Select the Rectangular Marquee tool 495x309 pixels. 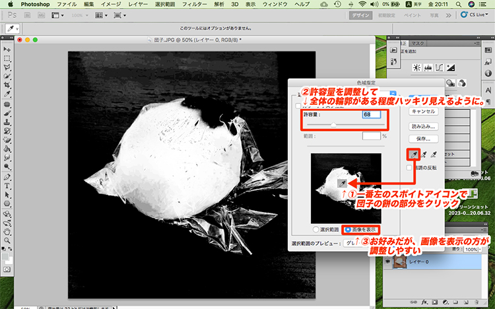pos(7,59)
